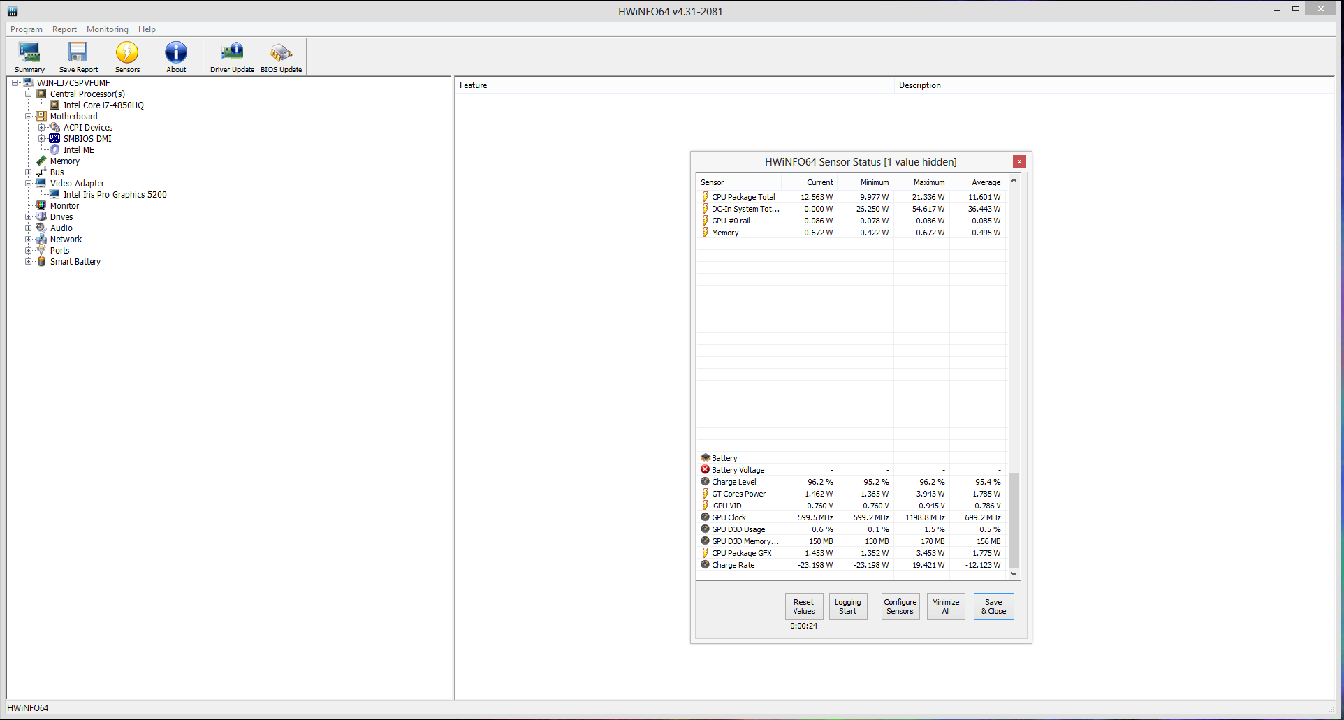This screenshot has width=1344, height=720.
Task: Expand the Smart Battery node
Action: [28, 262]
